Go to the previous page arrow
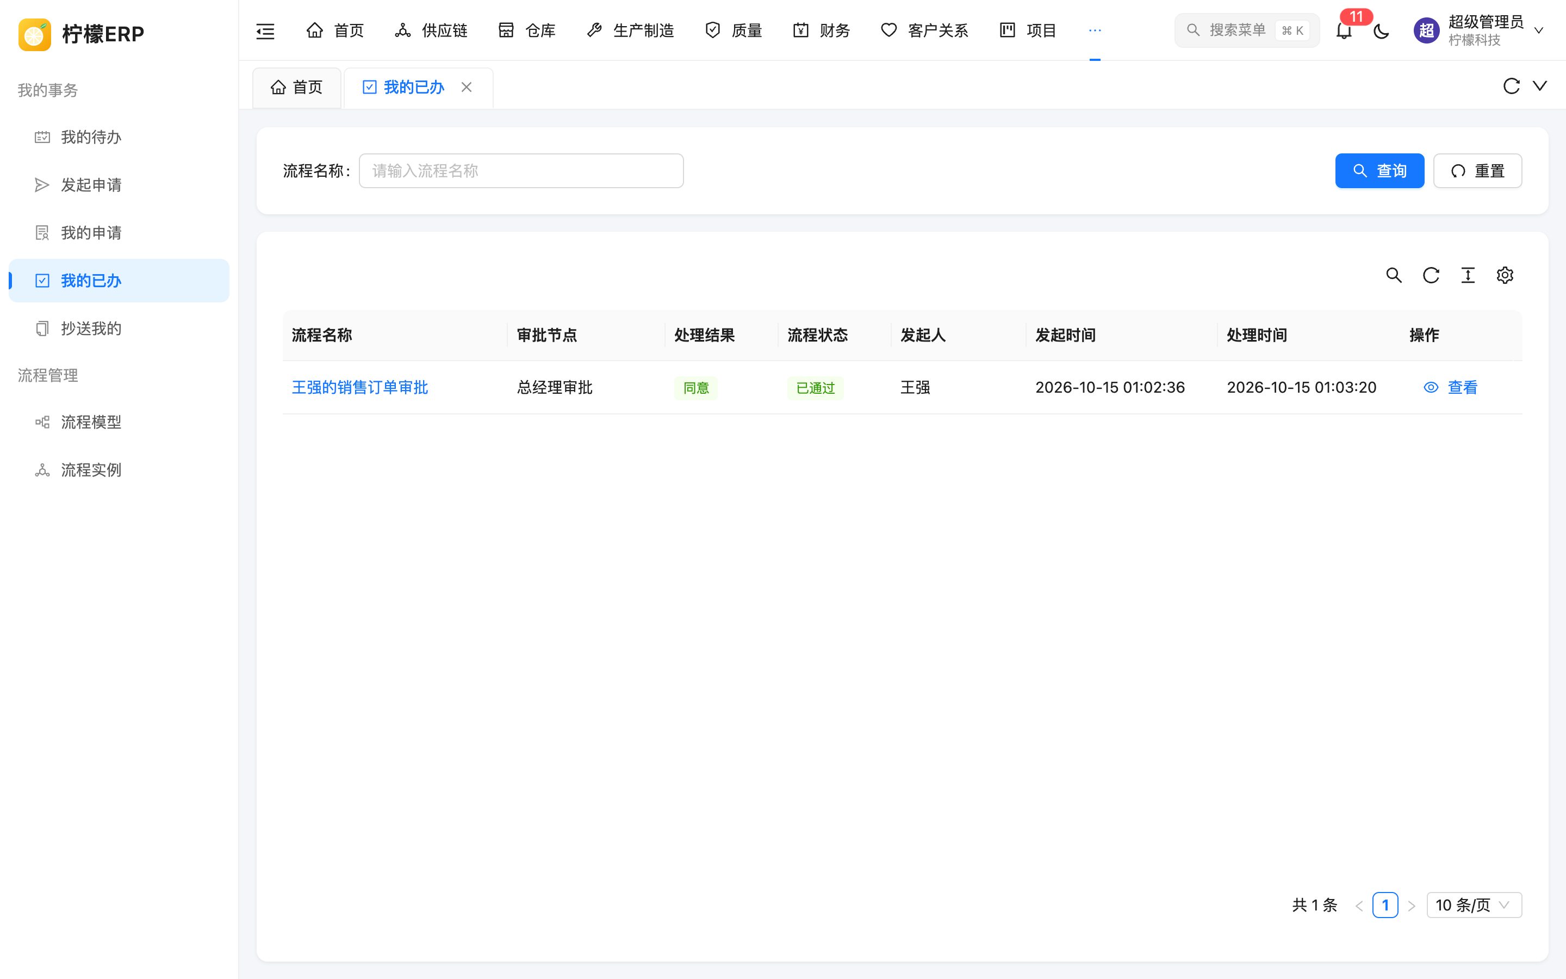Viewport: 1566px width, 979px height. (x=1359, y=905)
